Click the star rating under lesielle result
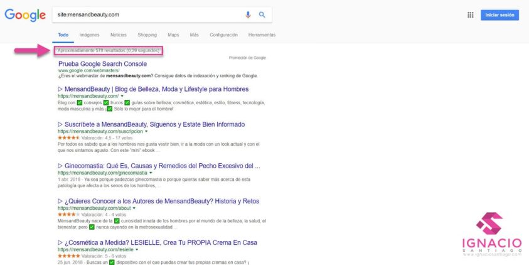Image resolution: width=529 pixels, height=265 pixels. [x=69, y=256]
